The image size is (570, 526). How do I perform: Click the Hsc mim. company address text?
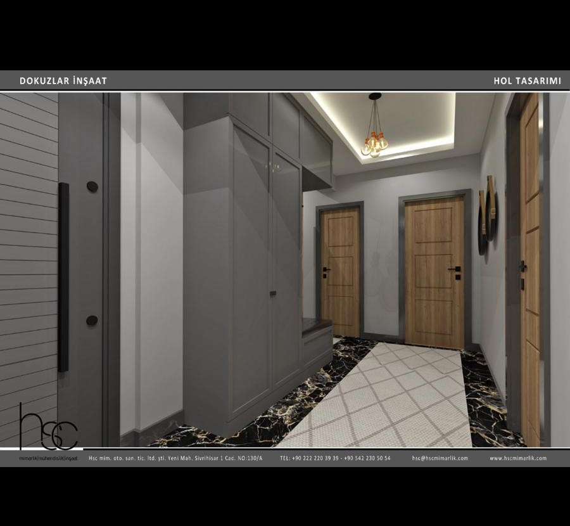(175, 458)
